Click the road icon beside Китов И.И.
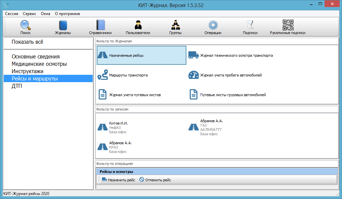 coord(102,127)
